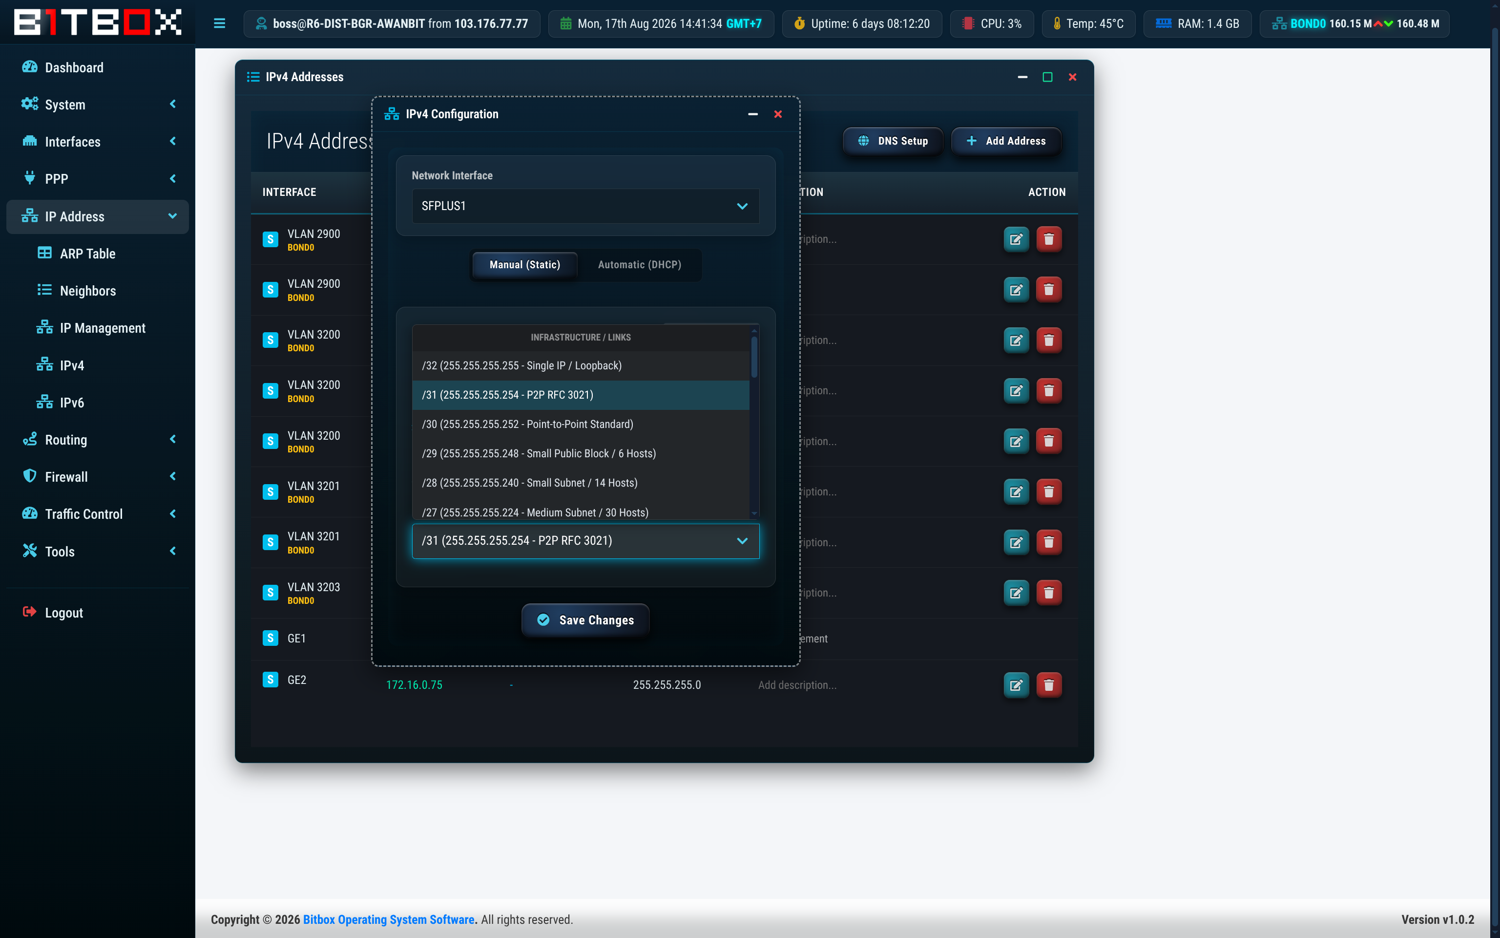Open the IPv6 sidebar sub-item

point(97,403)
